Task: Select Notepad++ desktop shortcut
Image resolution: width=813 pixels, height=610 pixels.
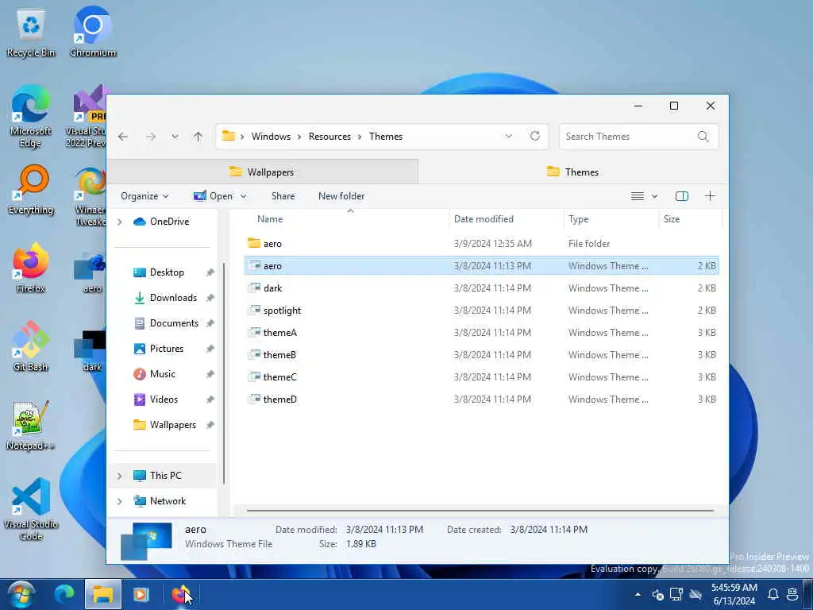Action: tap(31, 426)
